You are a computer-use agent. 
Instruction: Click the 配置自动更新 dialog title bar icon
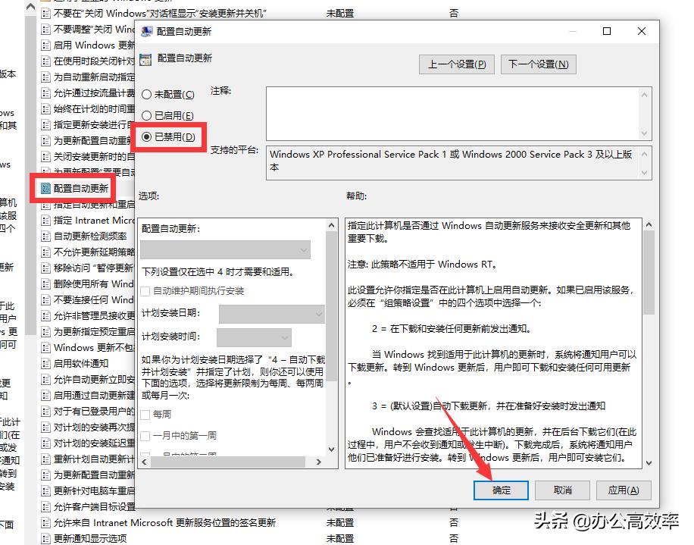[x=145, y=31]
